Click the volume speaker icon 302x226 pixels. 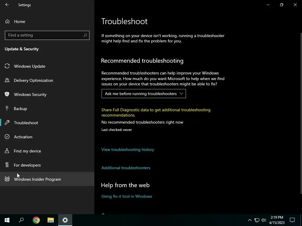tap(264, 220)
